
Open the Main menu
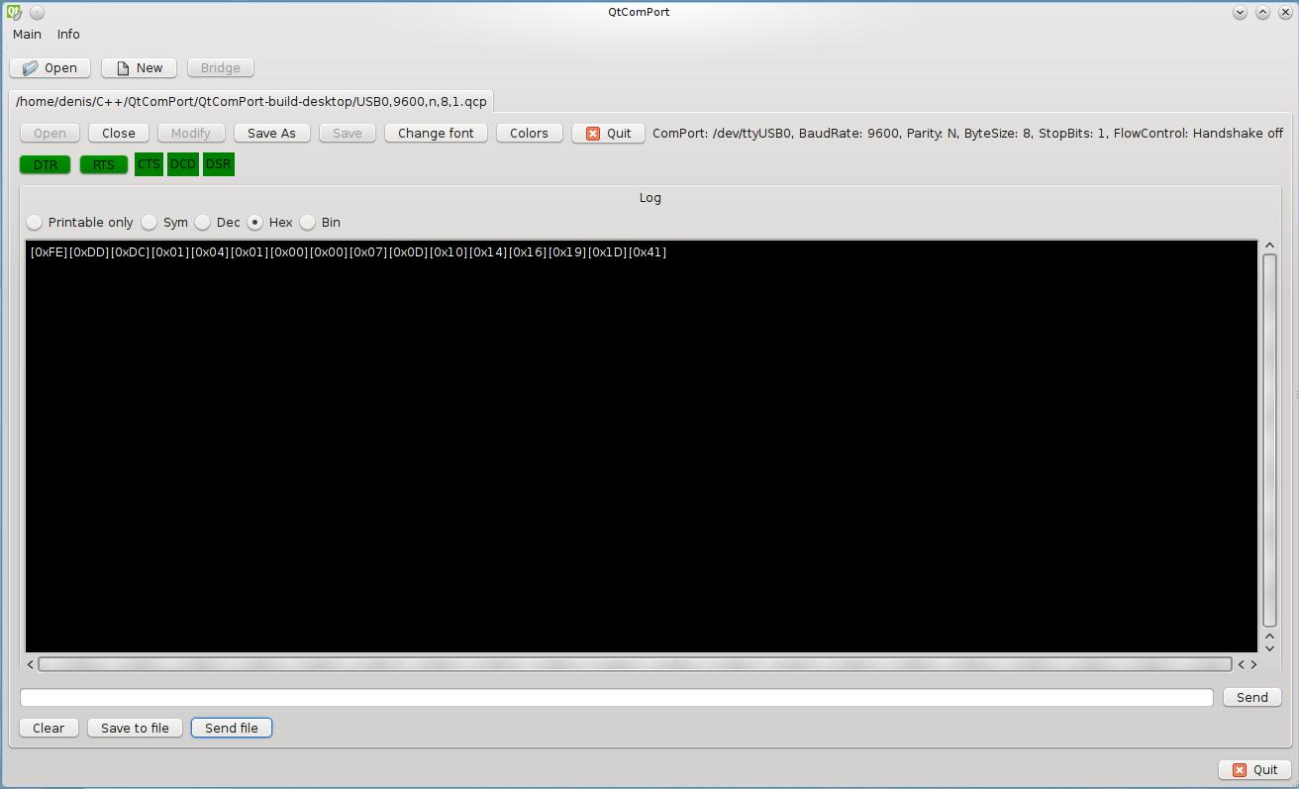[x=27, y=34]
